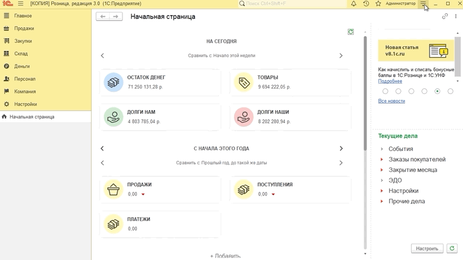Select the first news radio dot

(x=385, y=91)
